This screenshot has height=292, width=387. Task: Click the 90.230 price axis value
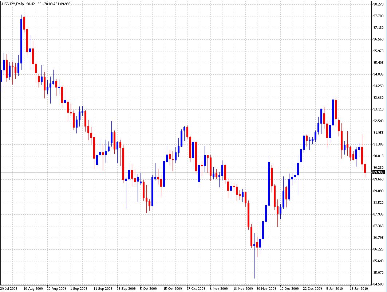coord(378,167)
